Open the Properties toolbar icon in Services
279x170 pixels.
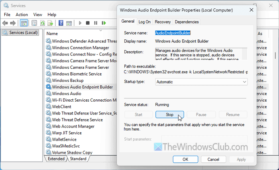coord(34,23)
